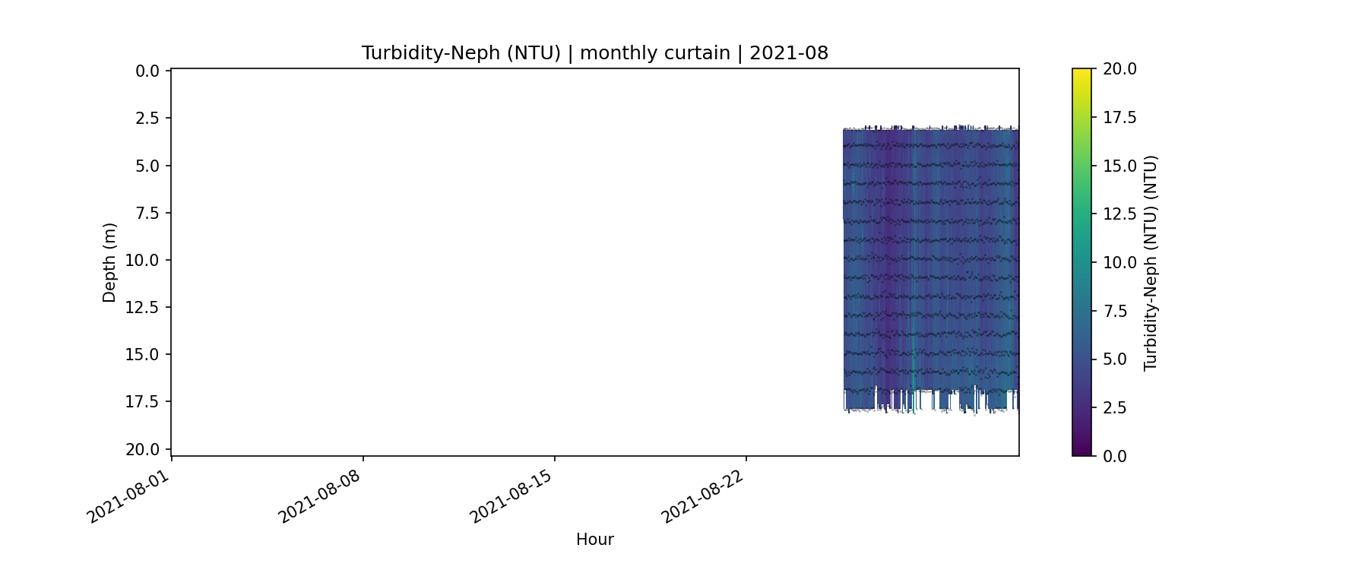Click the 10.0 depth axis tick label
Viewport: 1368px width, 570px height.
coord(142,261)
